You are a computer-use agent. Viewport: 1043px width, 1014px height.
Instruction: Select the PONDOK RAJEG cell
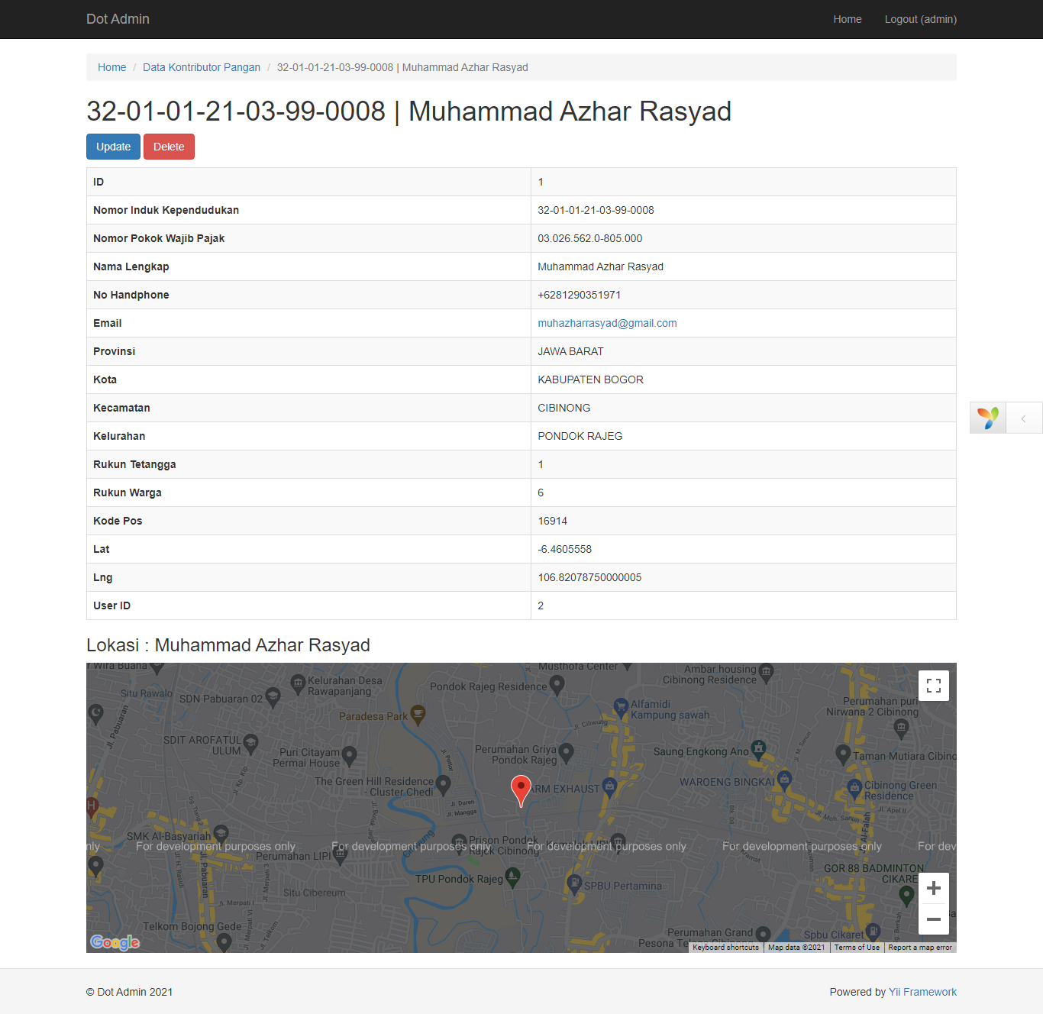tap(743, 436)
